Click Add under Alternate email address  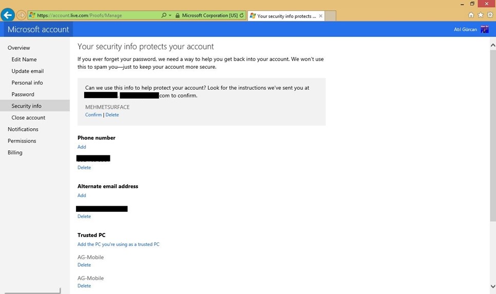[x=82, y=195]
